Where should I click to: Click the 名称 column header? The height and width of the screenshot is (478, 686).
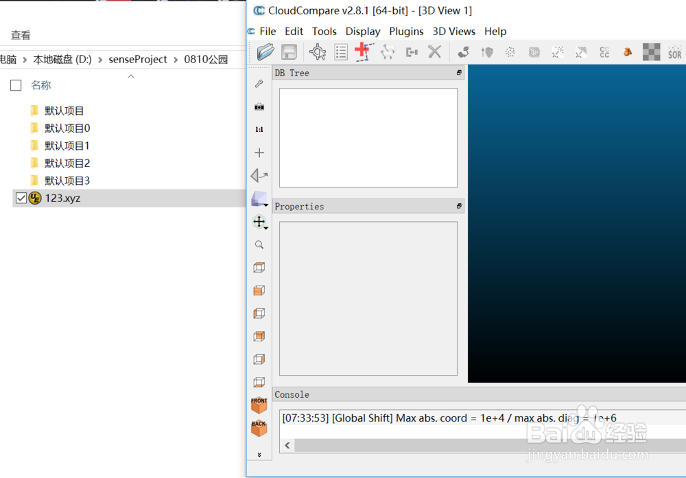click(41, 85)
